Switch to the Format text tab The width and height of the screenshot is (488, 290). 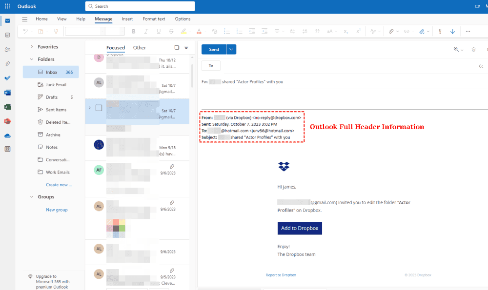click(154, 19)
